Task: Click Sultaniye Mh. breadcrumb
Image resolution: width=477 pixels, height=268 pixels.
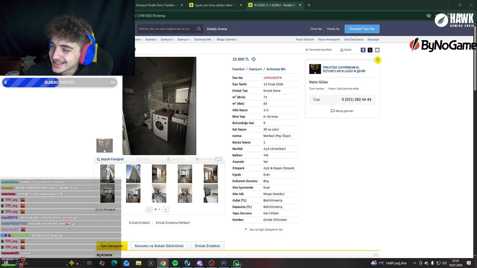Action: tap(203, 39)
